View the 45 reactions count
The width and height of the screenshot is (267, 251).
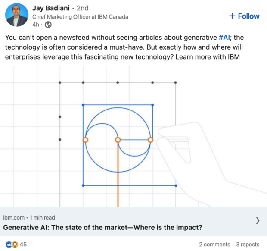(x=23, y=244)
